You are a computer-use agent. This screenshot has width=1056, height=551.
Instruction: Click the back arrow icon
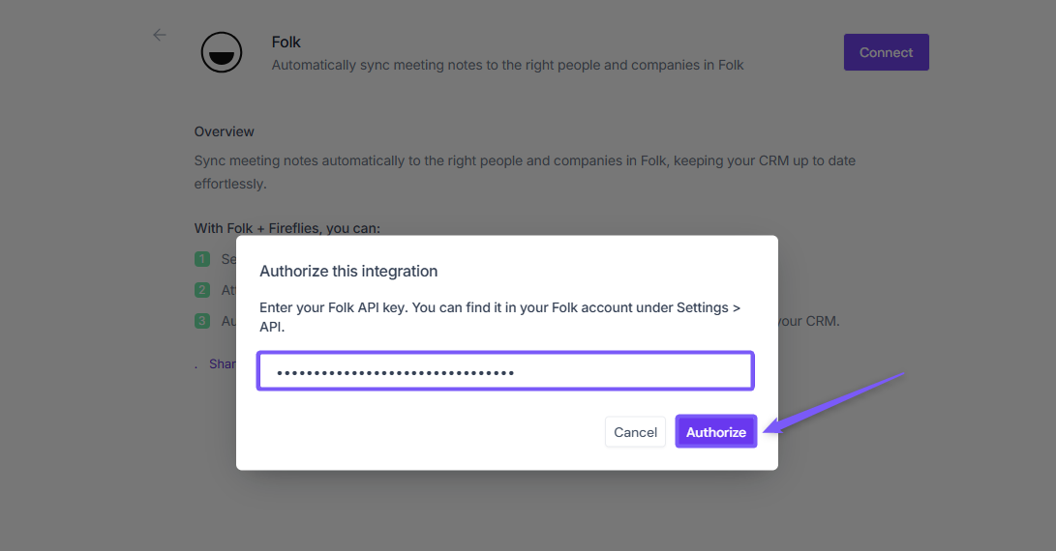coord(160,35)
